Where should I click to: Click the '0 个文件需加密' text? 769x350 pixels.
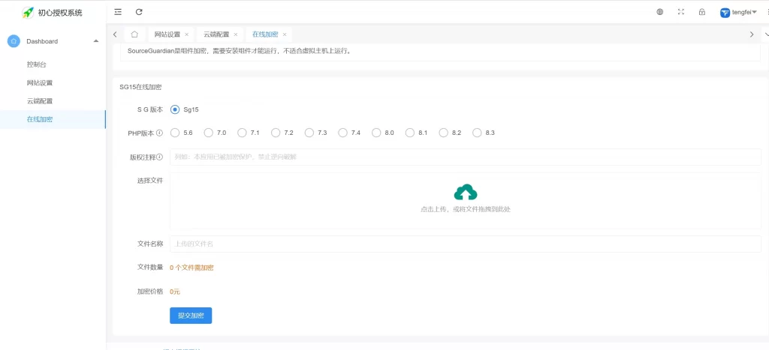click(x=191, y=268)
